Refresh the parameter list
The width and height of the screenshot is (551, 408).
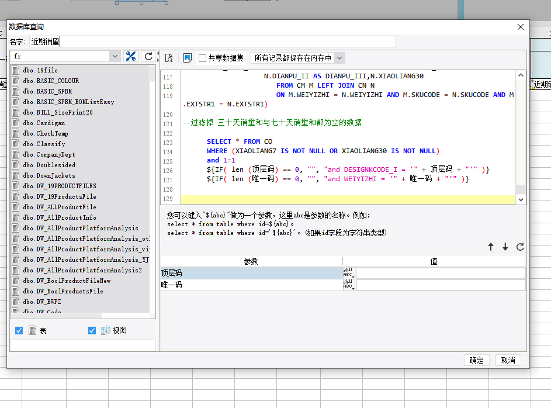[x=520, y=247]
